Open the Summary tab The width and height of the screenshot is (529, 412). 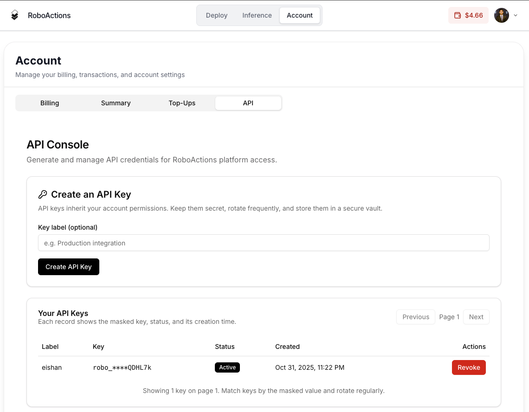pyautogui.click(x=116, y=103)
